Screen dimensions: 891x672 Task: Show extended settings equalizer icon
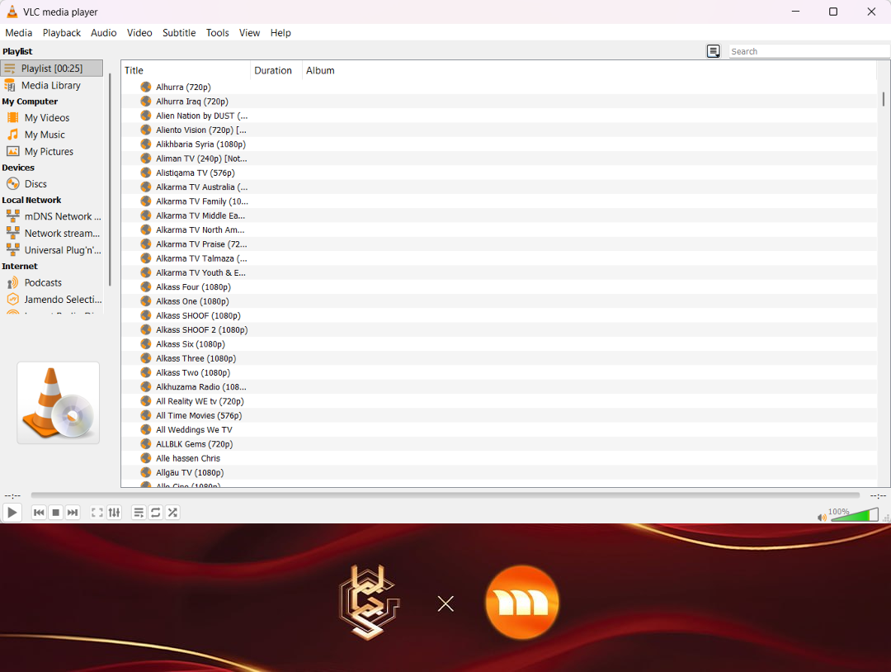point(114,512)
